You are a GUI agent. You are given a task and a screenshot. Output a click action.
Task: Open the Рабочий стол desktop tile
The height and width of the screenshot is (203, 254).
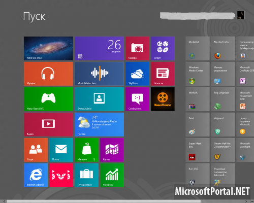click(48, 48)
